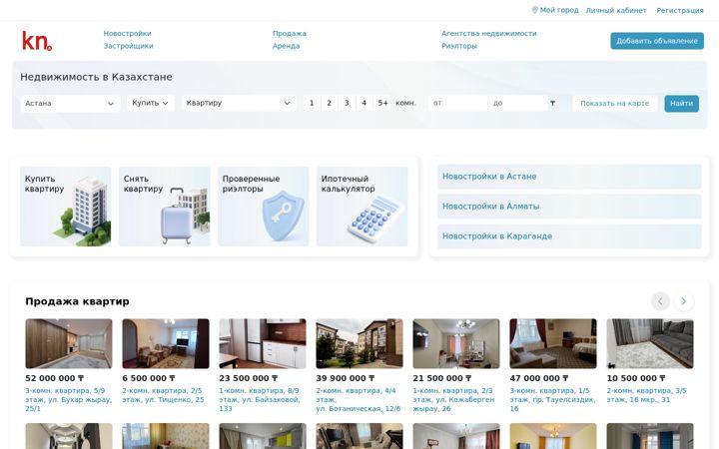The width and height of the screenshot is (719, 449).
Task: Open the Купить квартиру building tile
Action: click(66, 207)
